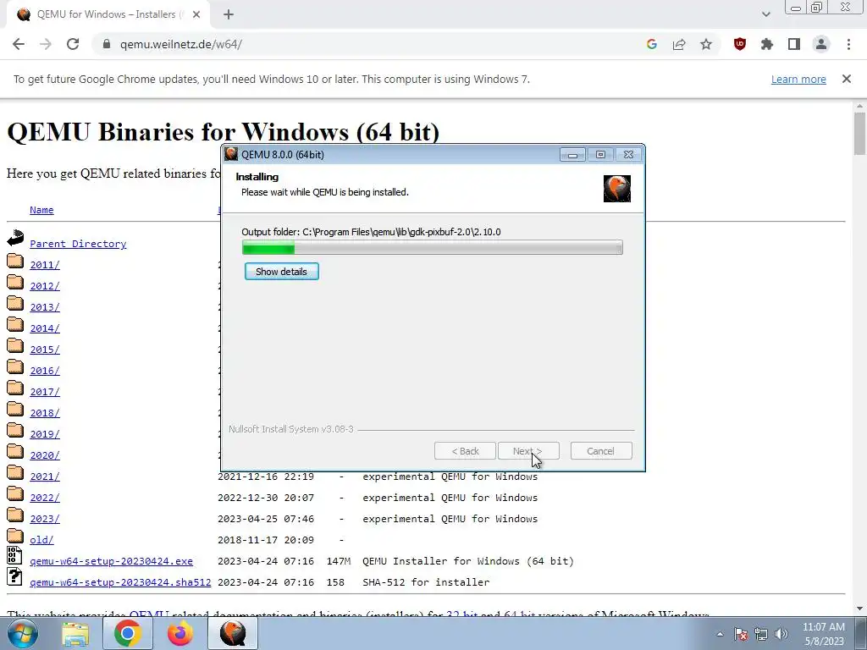Open the Chrome profile avatar
Screen dimensions: 867x650
(821, 44)
